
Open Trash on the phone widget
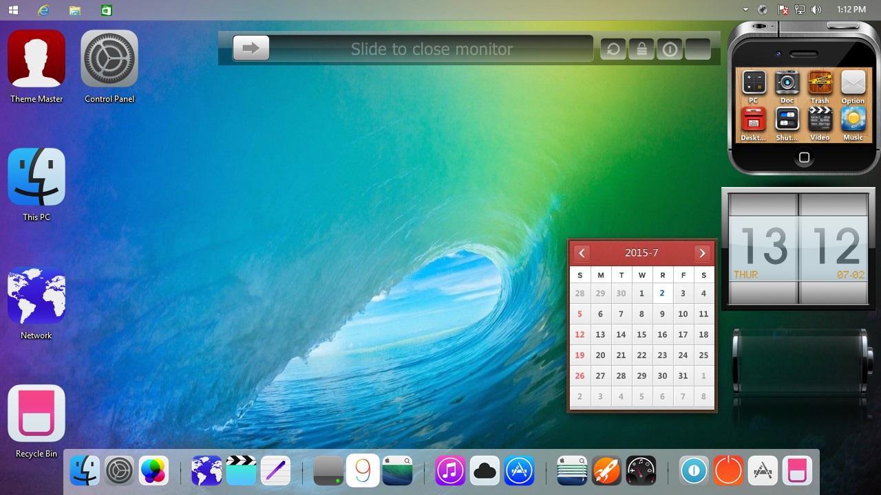point(820,83)
